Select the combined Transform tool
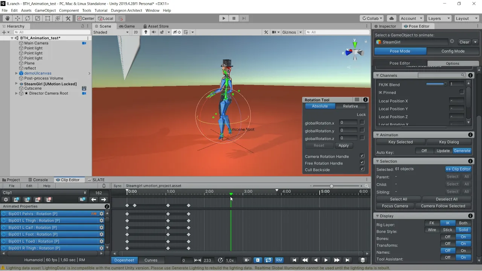The height and width of the screenshot is (271, 482). coord(58,18)
